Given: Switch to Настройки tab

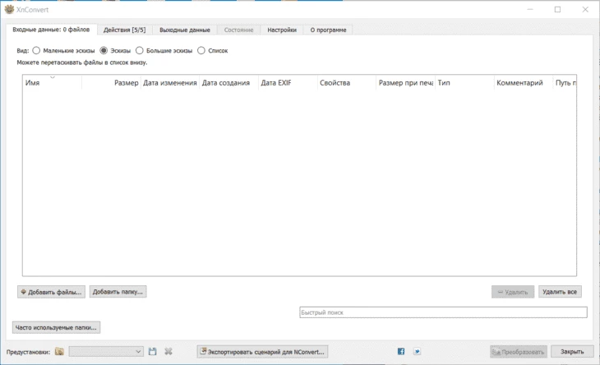Looking at the screenshot, I should point(282,30).
